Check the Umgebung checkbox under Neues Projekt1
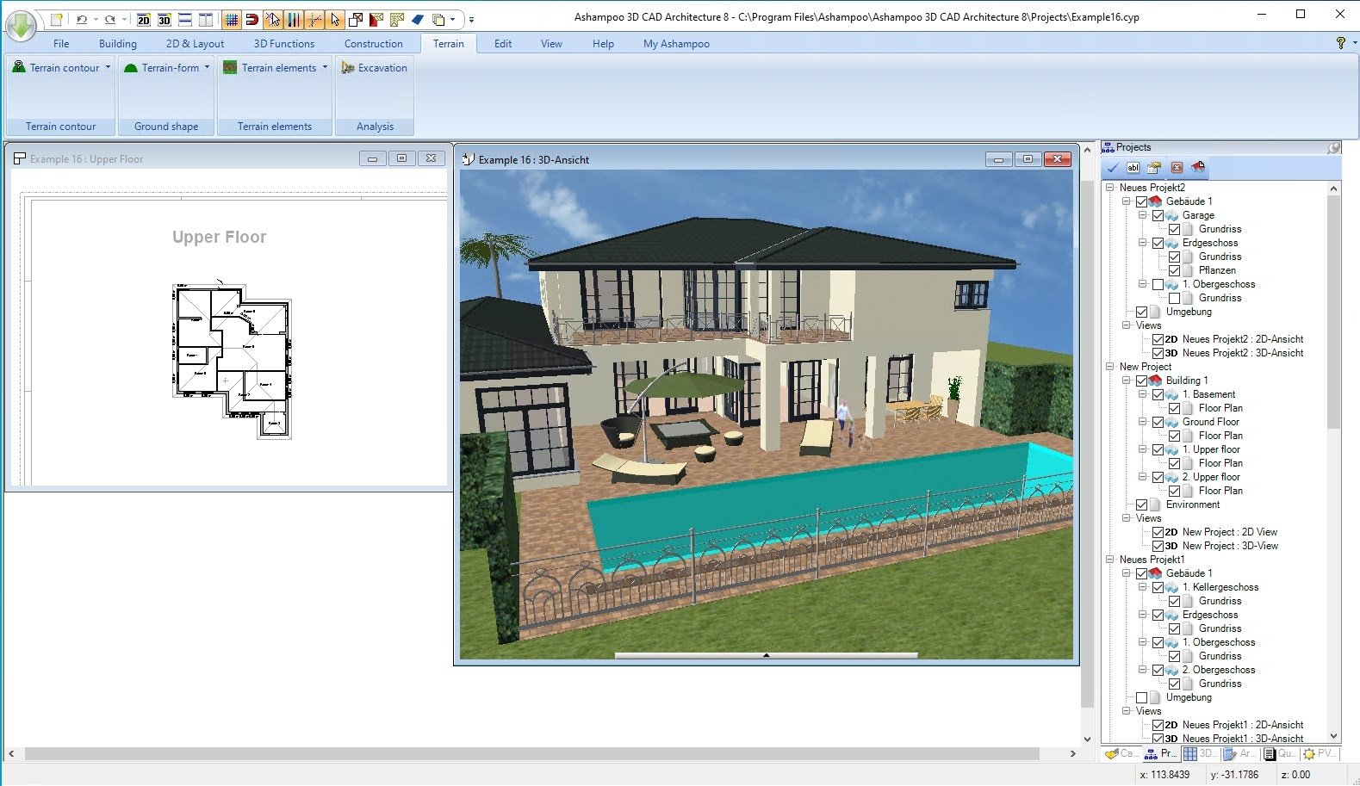This screenshot has width=1360, height=786. 1141,697
